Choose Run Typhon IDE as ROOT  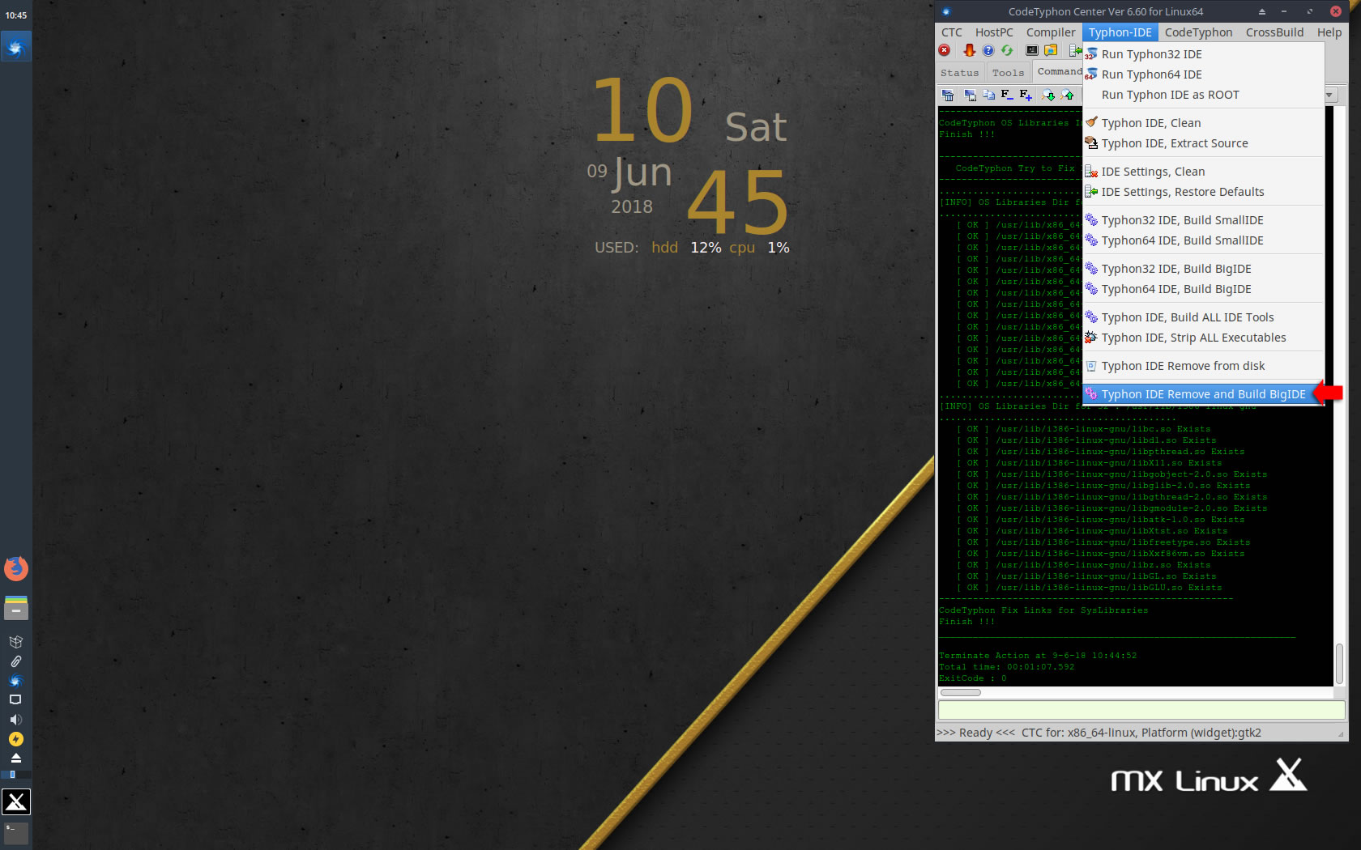[x=1203, y=95]
